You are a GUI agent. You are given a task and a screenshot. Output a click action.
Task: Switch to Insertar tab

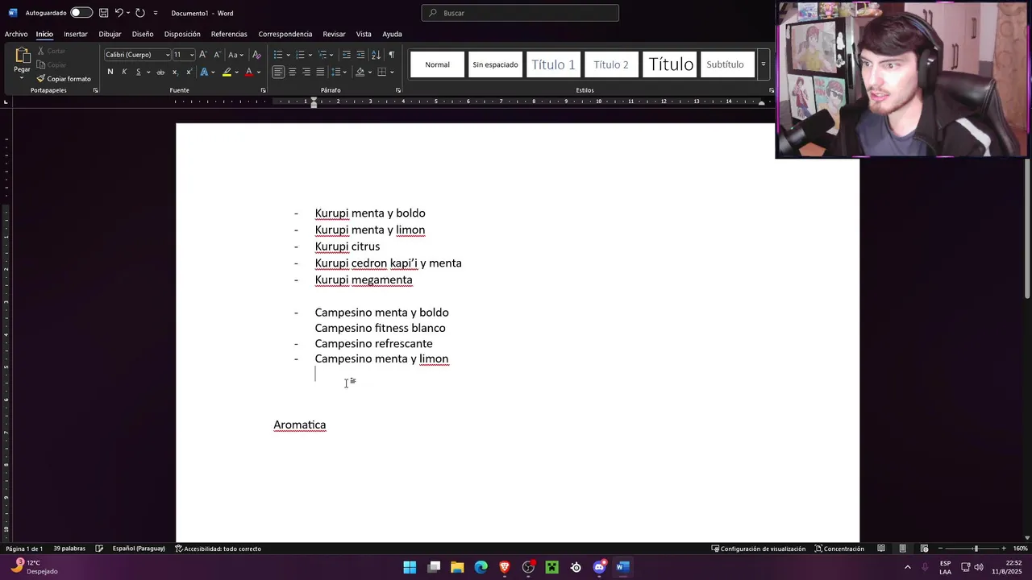pyautogui.click(x=76, y=34)
